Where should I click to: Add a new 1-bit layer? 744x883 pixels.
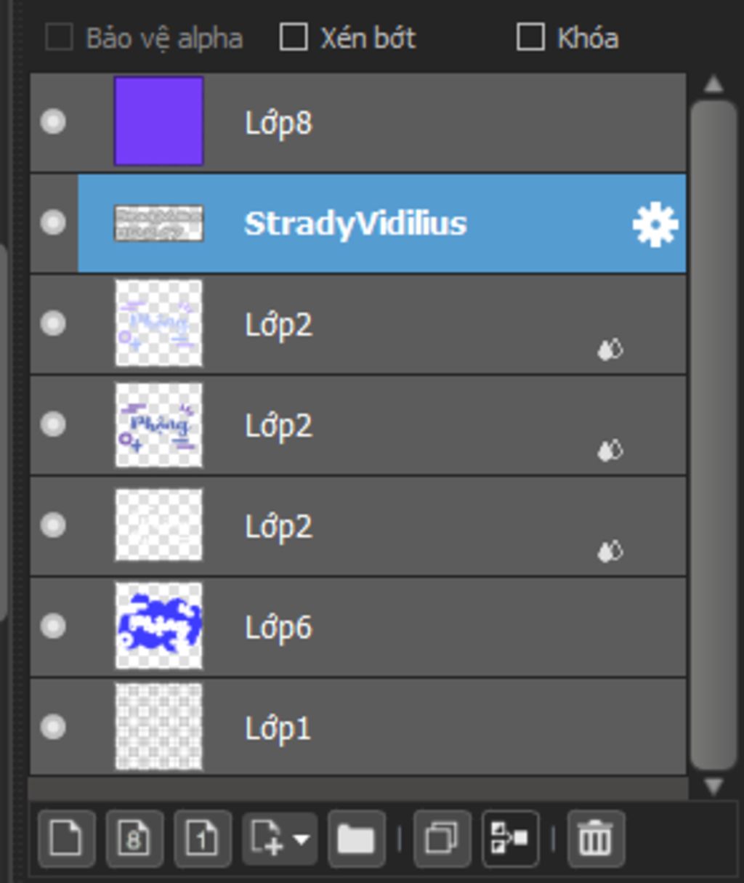point(203,839)
